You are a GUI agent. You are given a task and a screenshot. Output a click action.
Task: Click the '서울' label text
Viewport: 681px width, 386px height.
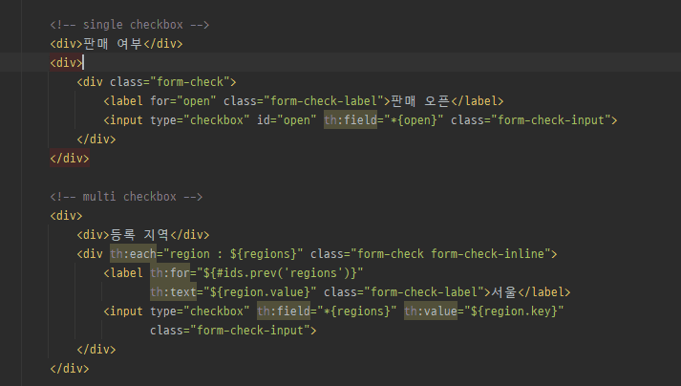[x=503, y=292]
